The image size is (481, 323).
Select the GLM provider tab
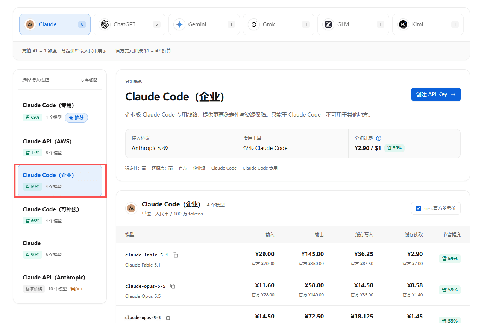(x=353, y=24)
